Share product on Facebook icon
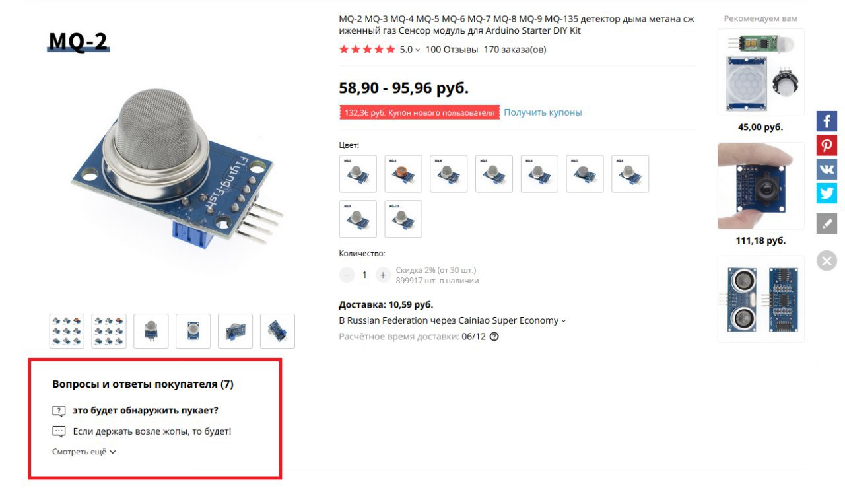 [x=827, y=122]
